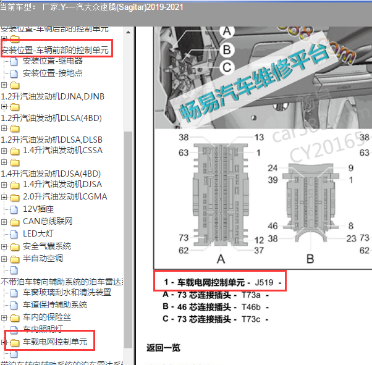Click folder icon of 2.0升汽油发动机CGMA
This screenshot has height=365, width=372.
pos(15,198)
